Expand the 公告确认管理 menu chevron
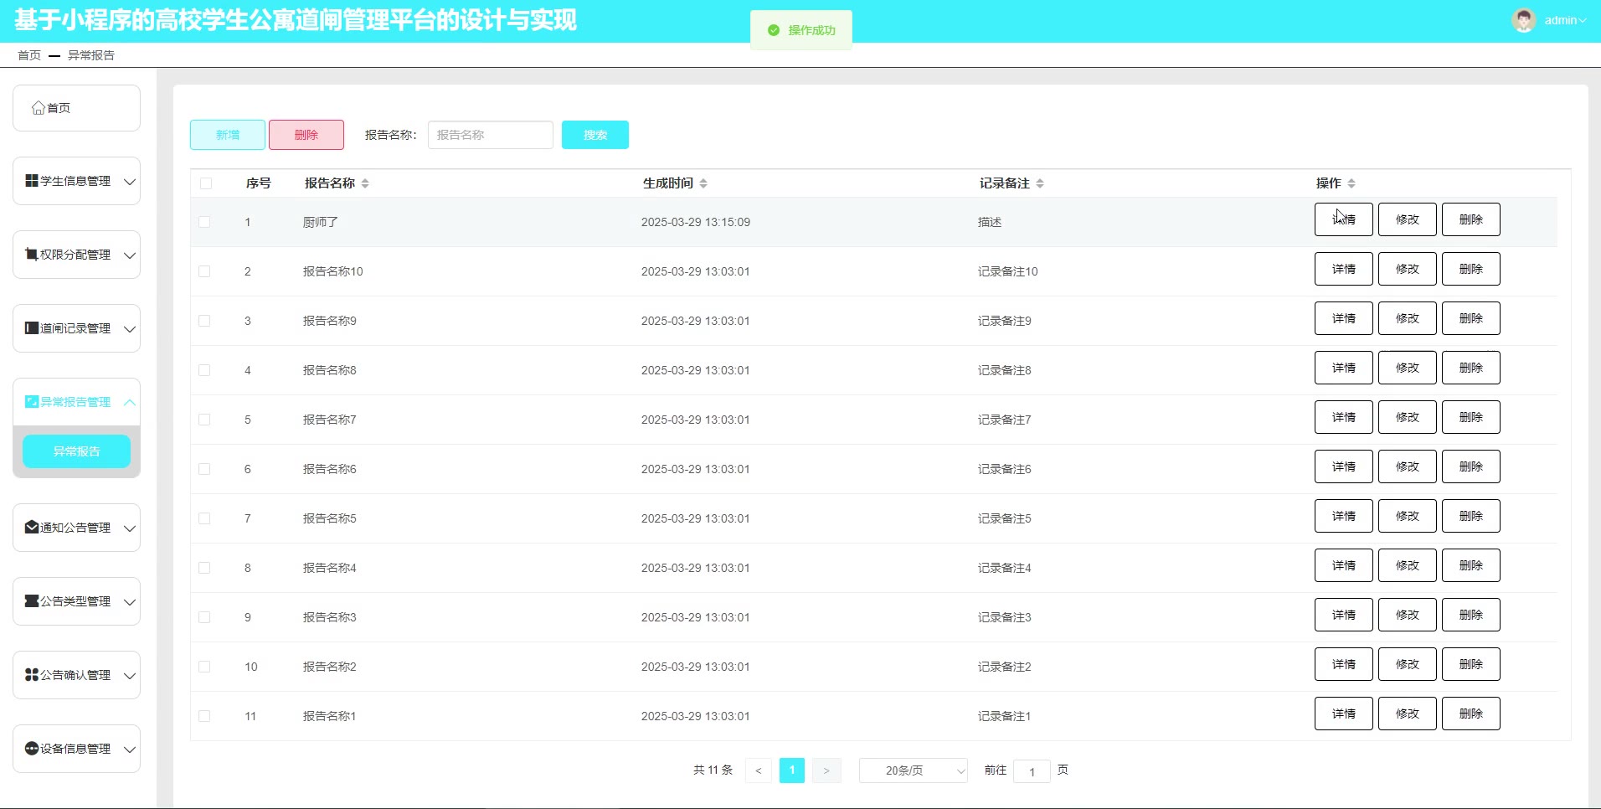The width and height of the screenshot is (1601, 809). point(130,675)
